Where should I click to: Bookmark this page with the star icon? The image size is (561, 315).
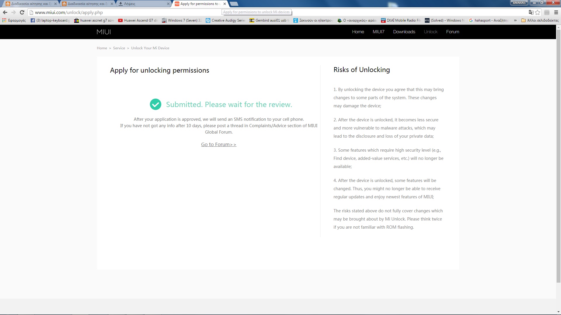[x=538, y=12]
